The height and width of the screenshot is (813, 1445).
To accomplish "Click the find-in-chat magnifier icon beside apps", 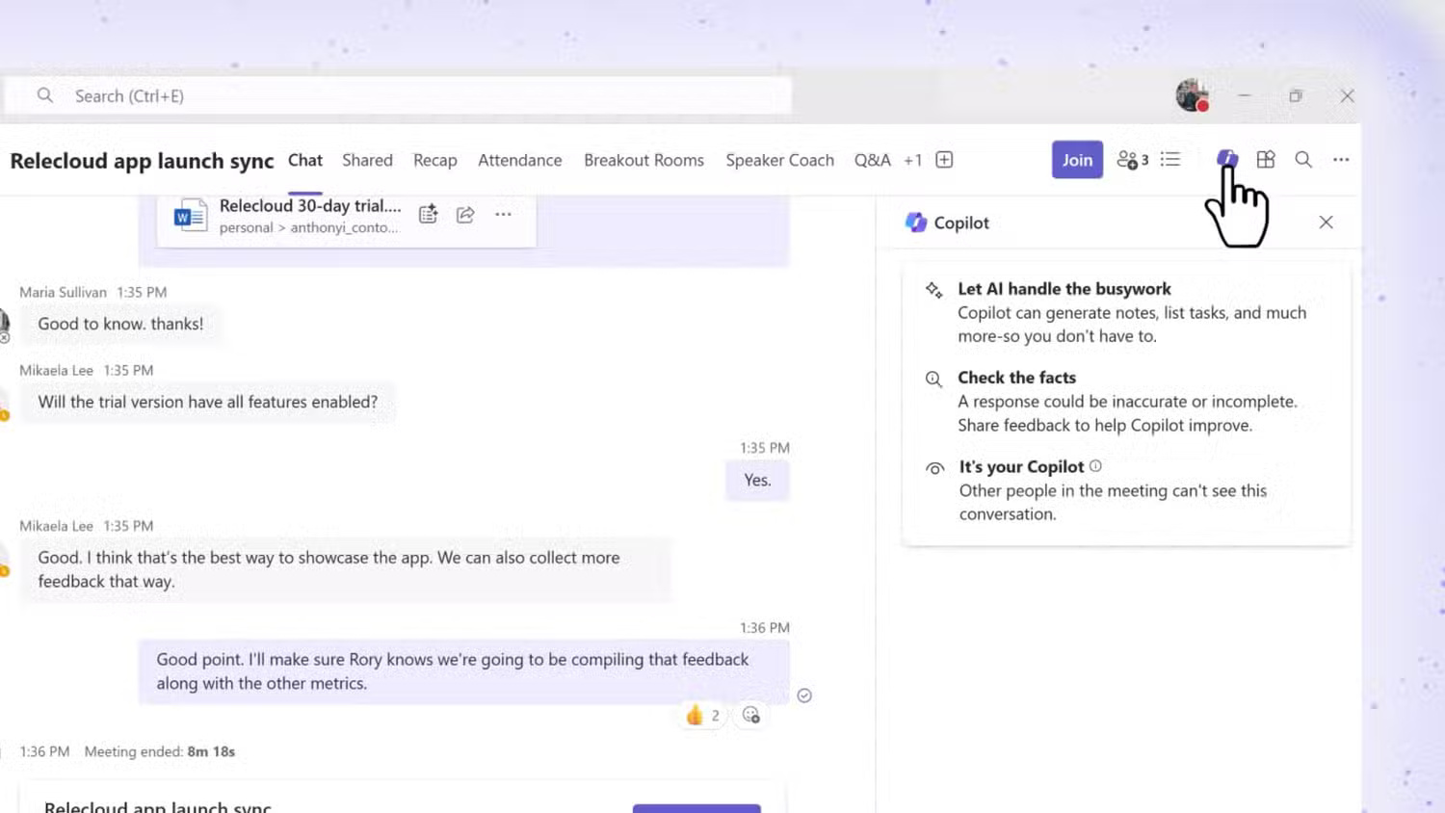I will (1303, 160).
